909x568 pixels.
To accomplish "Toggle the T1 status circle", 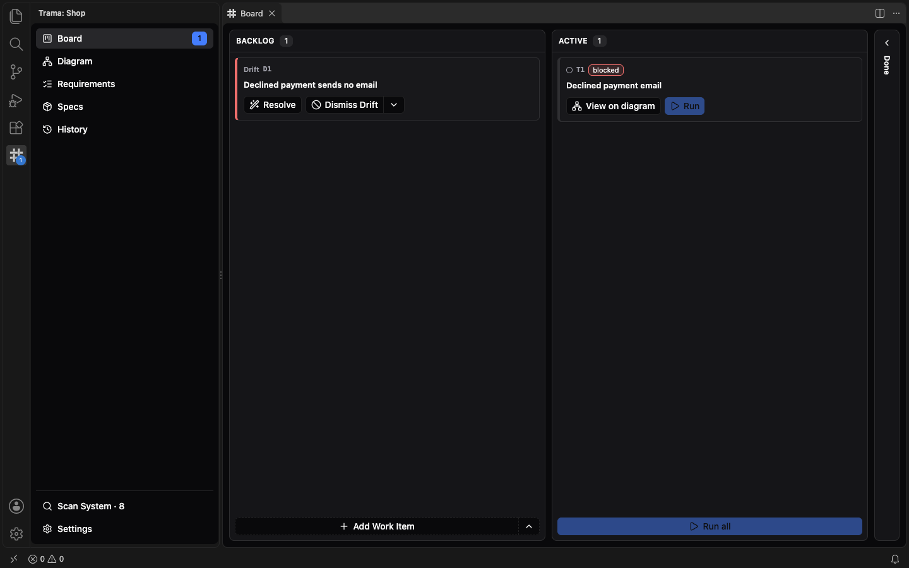I will click(x=569, y=70).
